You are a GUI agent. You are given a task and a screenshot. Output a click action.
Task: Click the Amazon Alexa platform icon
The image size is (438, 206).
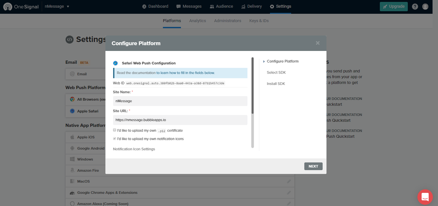[x=72, y=204]
